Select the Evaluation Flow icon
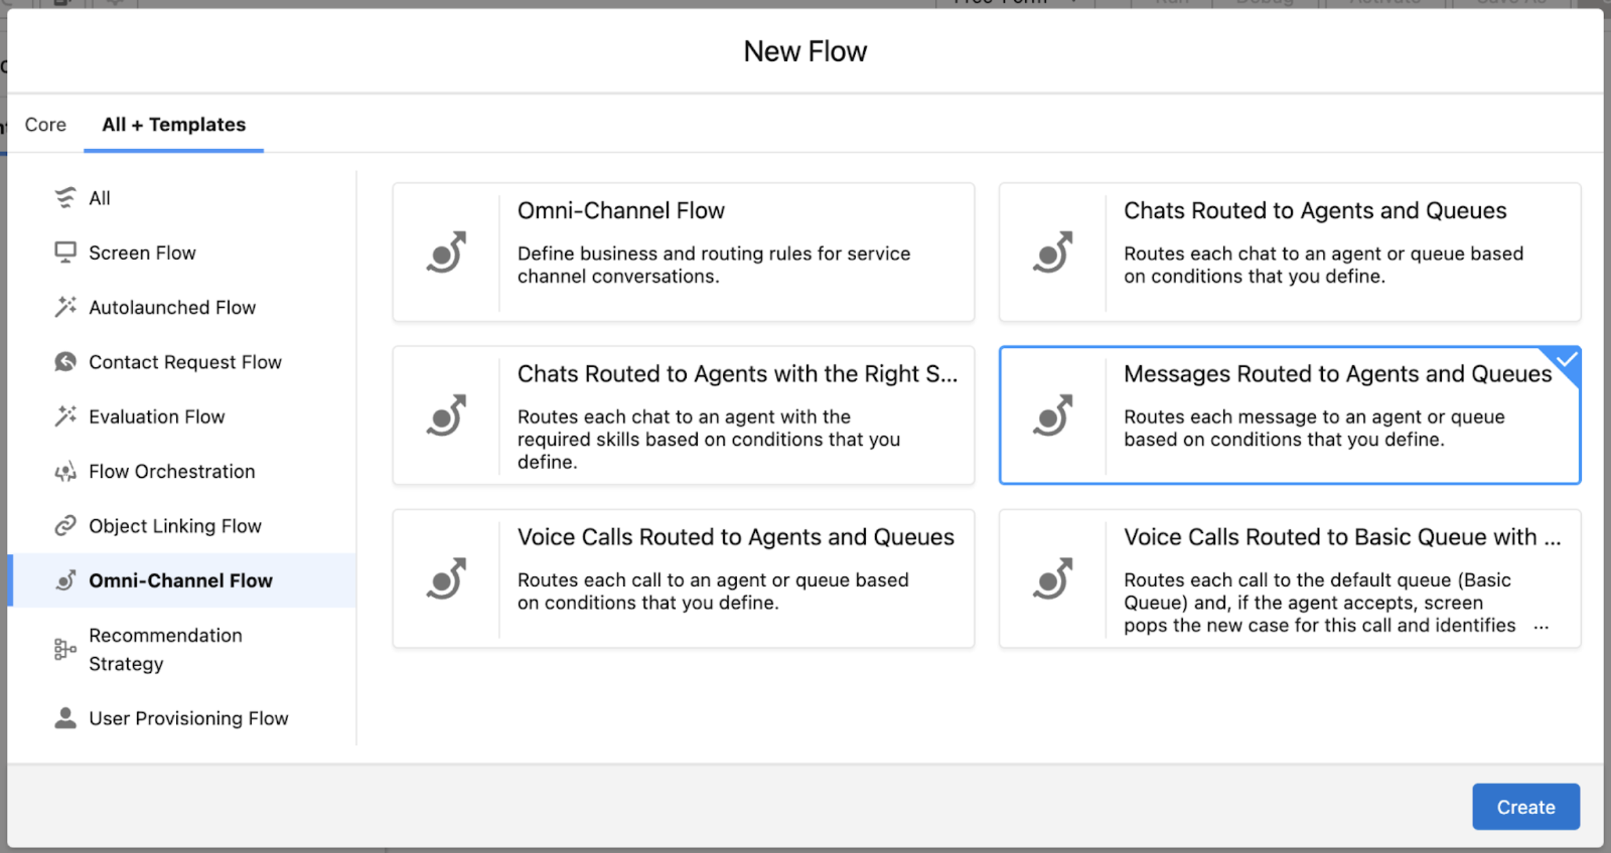 pyautogui.click(x=65, y=416)
